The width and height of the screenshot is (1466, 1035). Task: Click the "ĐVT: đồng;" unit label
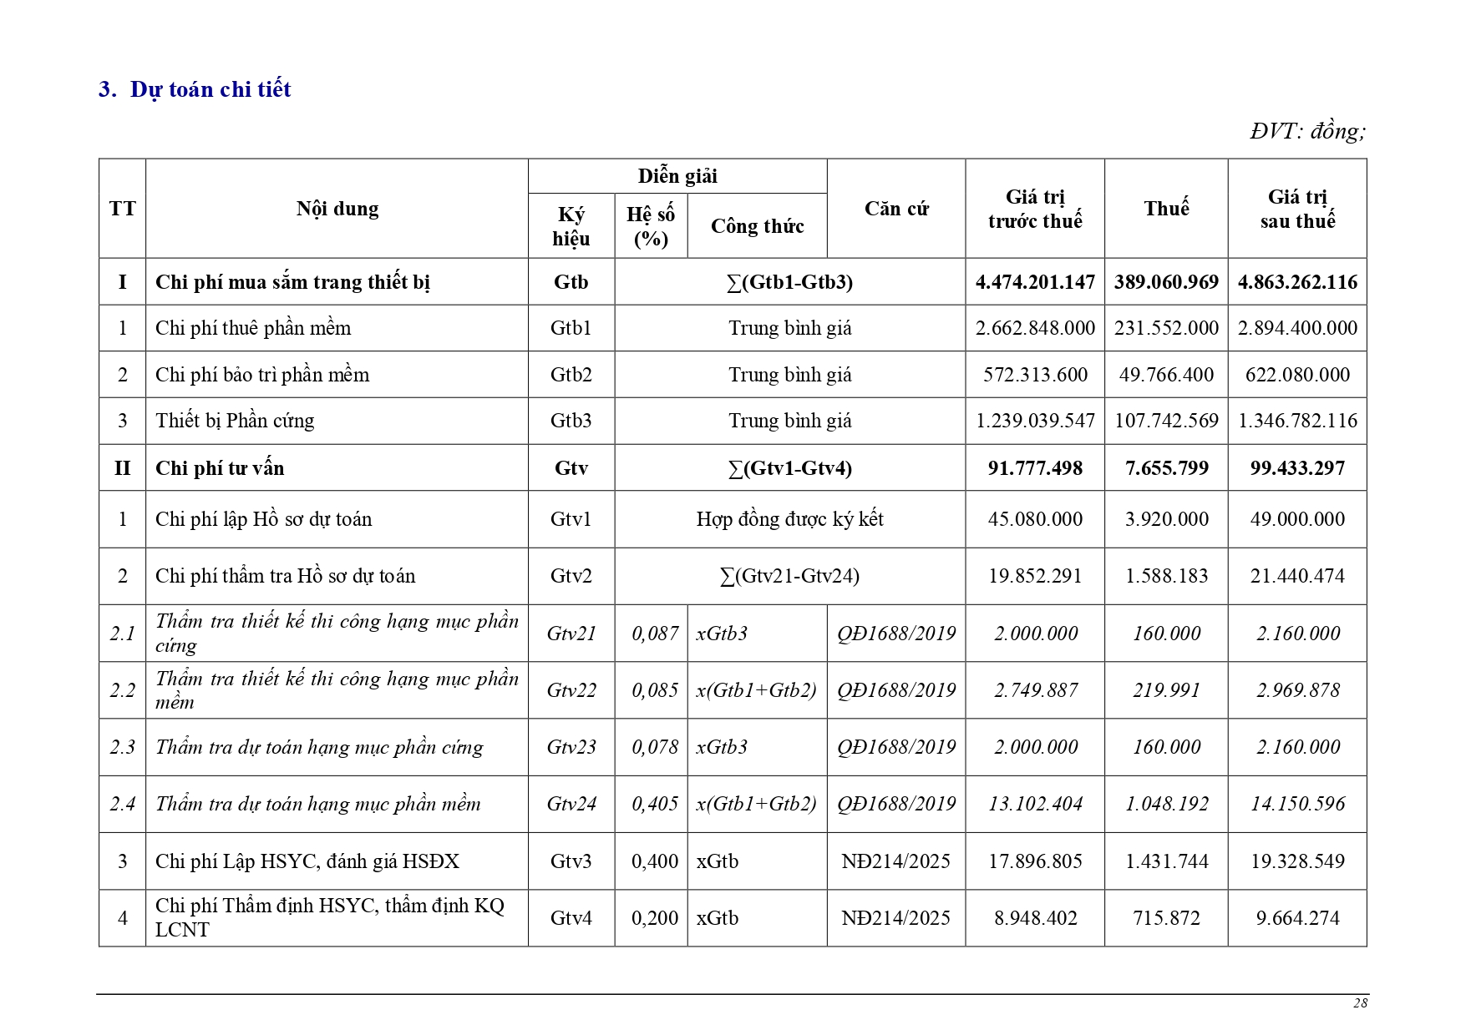pyautogui.click(x=1306, y=131)
